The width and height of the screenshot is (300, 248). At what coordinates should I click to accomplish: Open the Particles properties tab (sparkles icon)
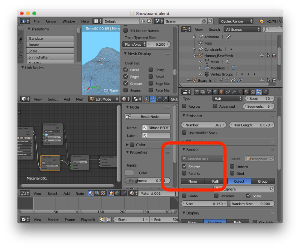coord(259,92)
